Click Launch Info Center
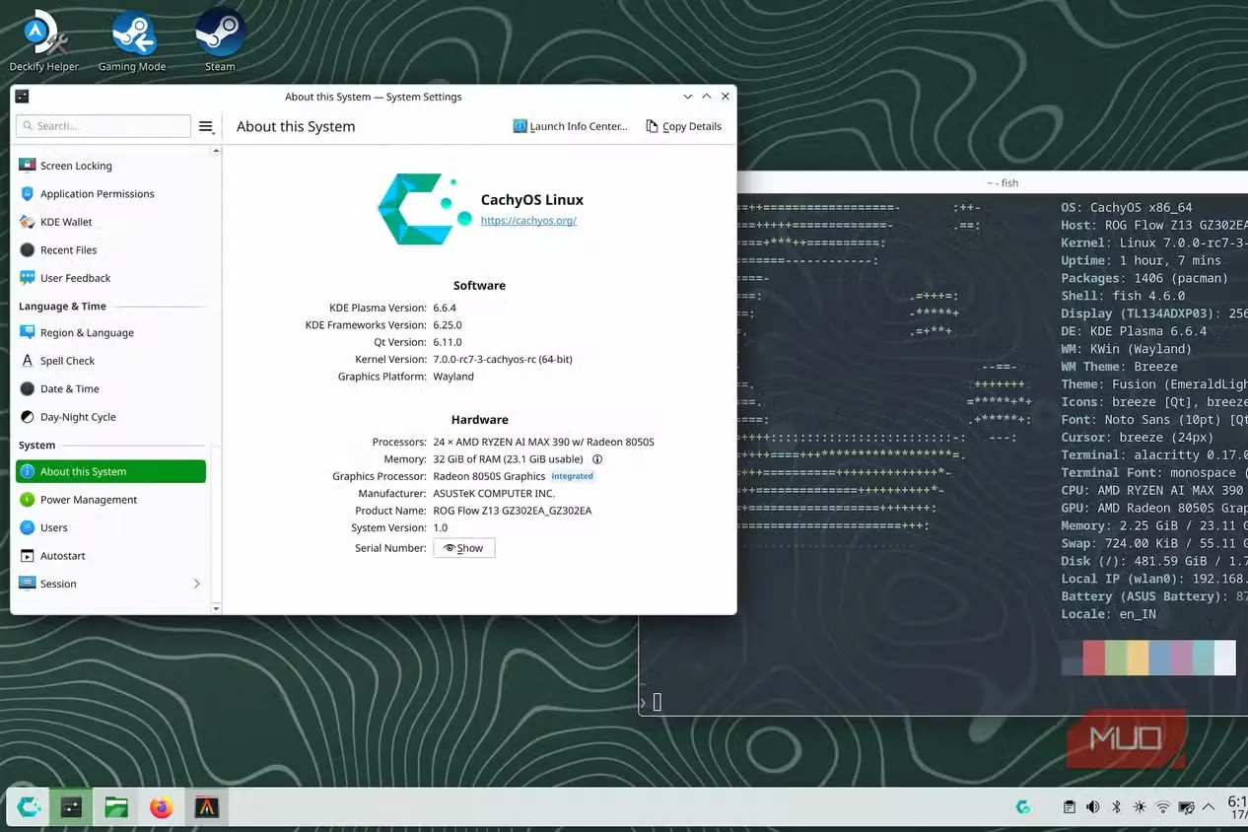This screenshot has height=832, width=1248. (x=571, y=126)
